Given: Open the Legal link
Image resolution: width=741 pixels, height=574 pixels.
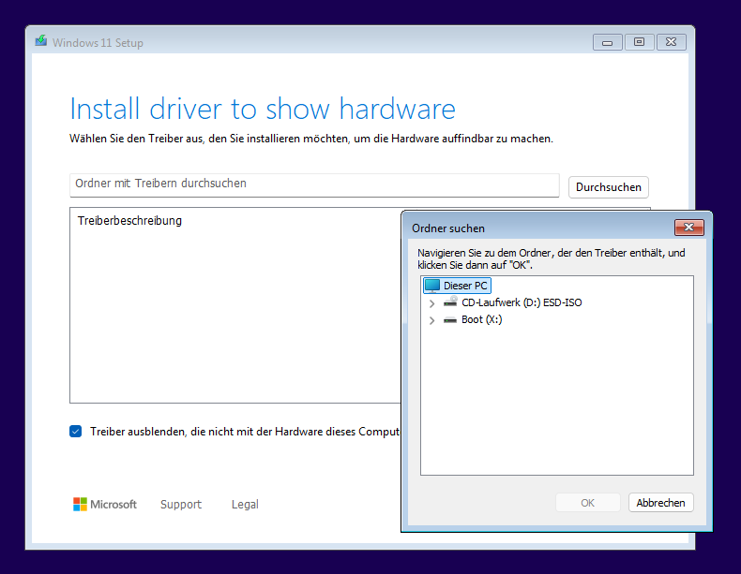Looking at the screenshot, I should (x=245, y=504).
